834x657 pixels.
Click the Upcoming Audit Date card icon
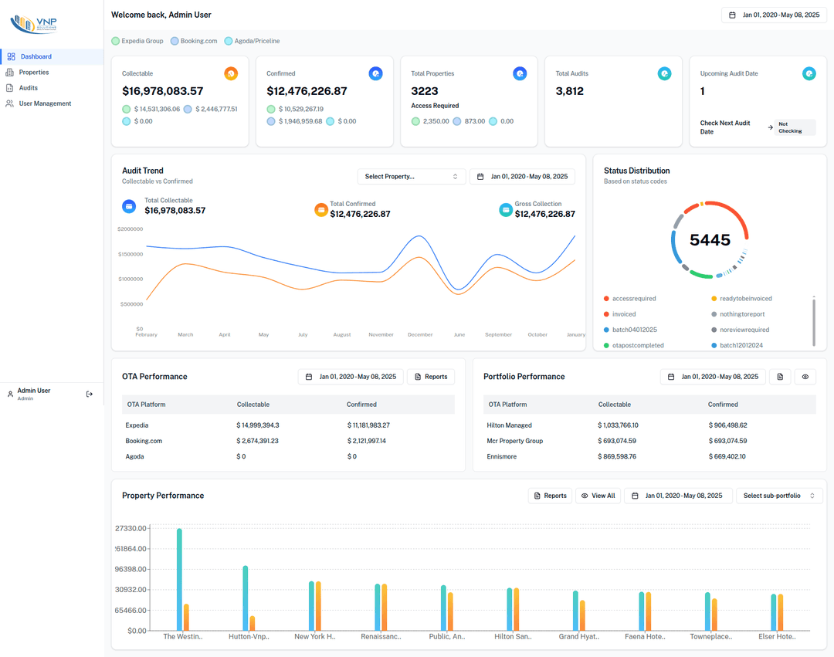click(x=809, y=74)
